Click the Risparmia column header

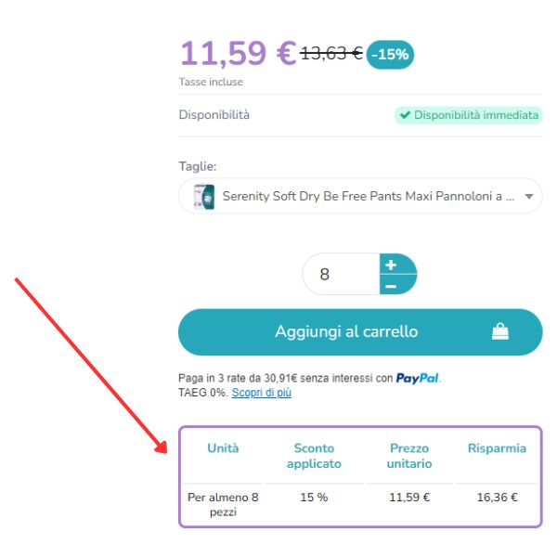point(497,447)
